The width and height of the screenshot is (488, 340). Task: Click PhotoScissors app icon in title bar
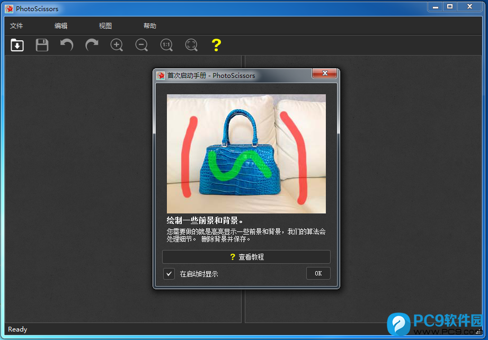point(9,8)
